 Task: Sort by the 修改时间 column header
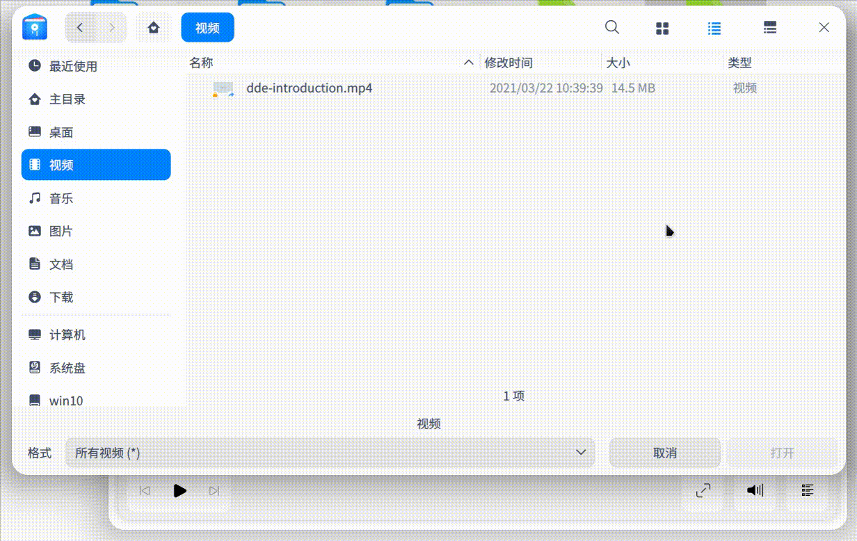[540, 63]
